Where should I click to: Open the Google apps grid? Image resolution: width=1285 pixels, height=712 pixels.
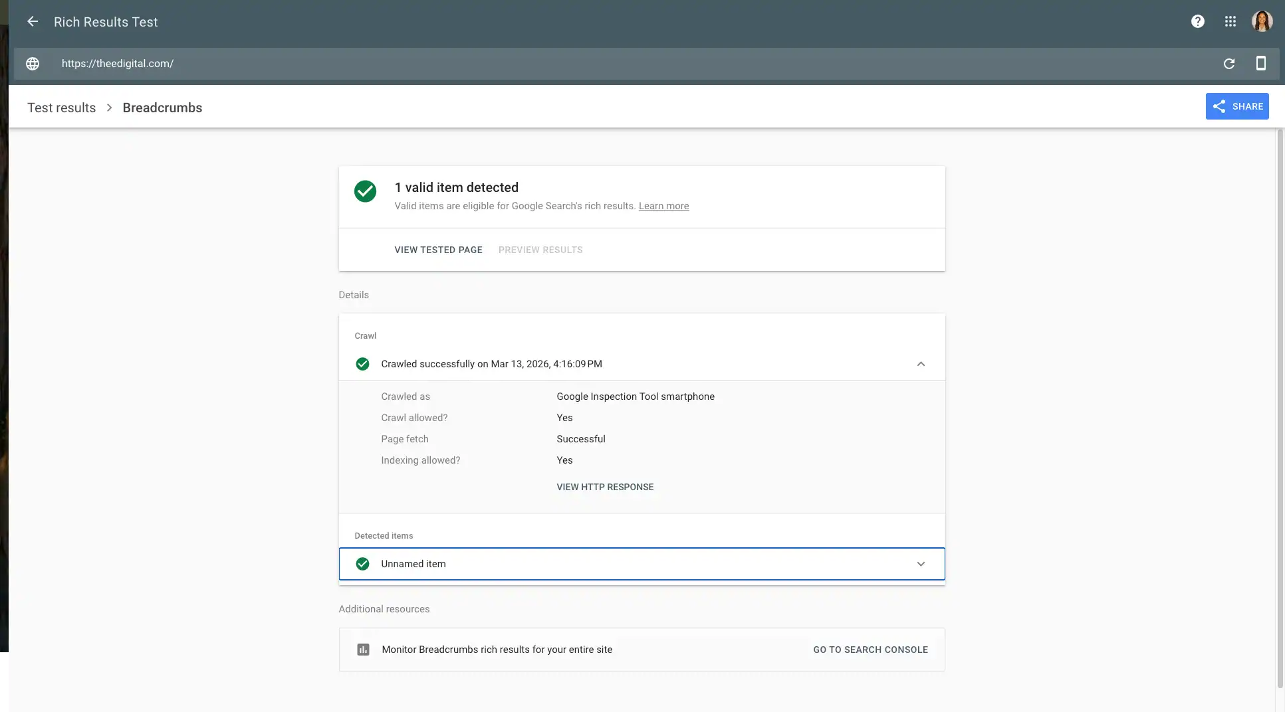coord(1230,22)
